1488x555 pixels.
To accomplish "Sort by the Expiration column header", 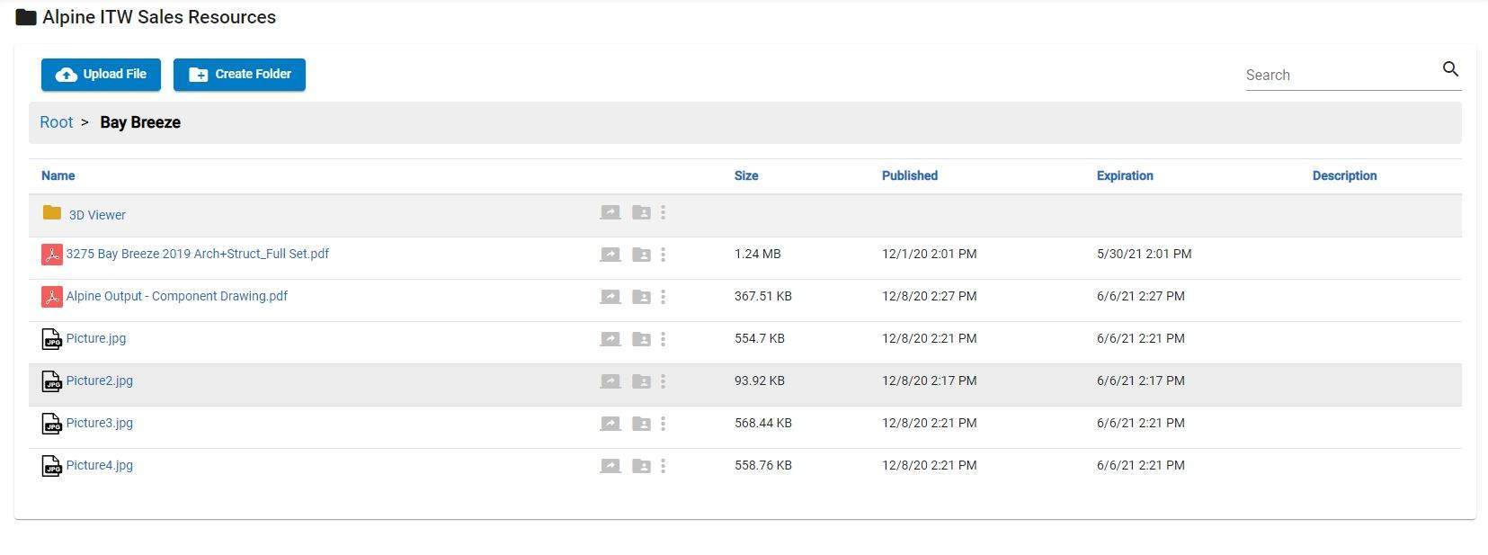I will point(1124,175).
